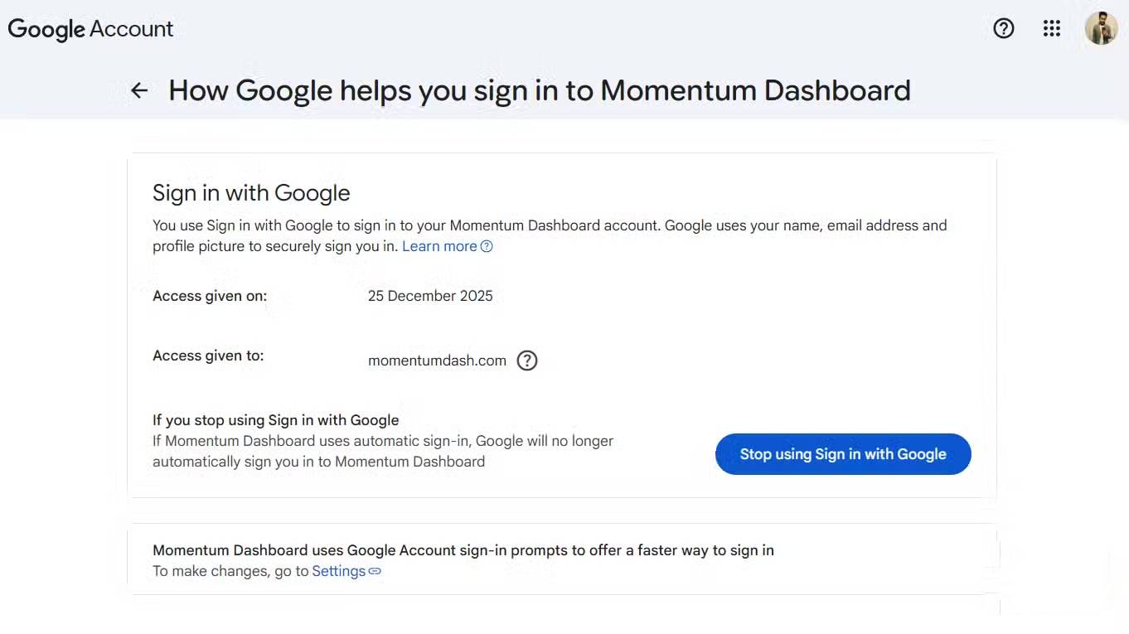This screenshot has height=634, width=1129.
Task: Open the Google apps launcher grid
Action: point(1051,28)
